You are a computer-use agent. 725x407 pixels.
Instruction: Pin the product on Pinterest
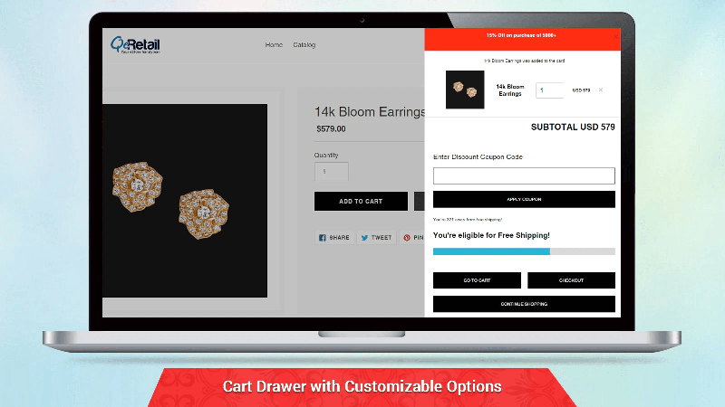coord(413,238)
